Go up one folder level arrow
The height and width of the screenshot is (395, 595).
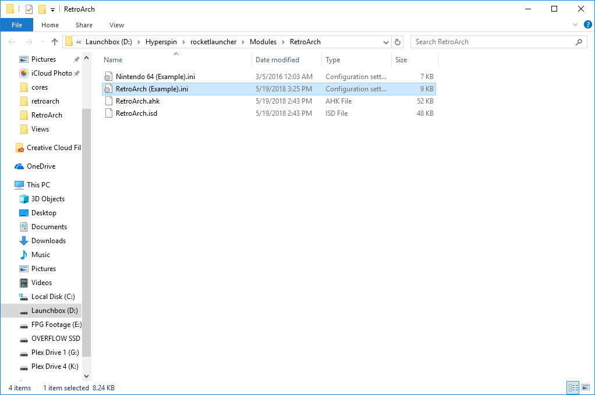click(55, 42)
